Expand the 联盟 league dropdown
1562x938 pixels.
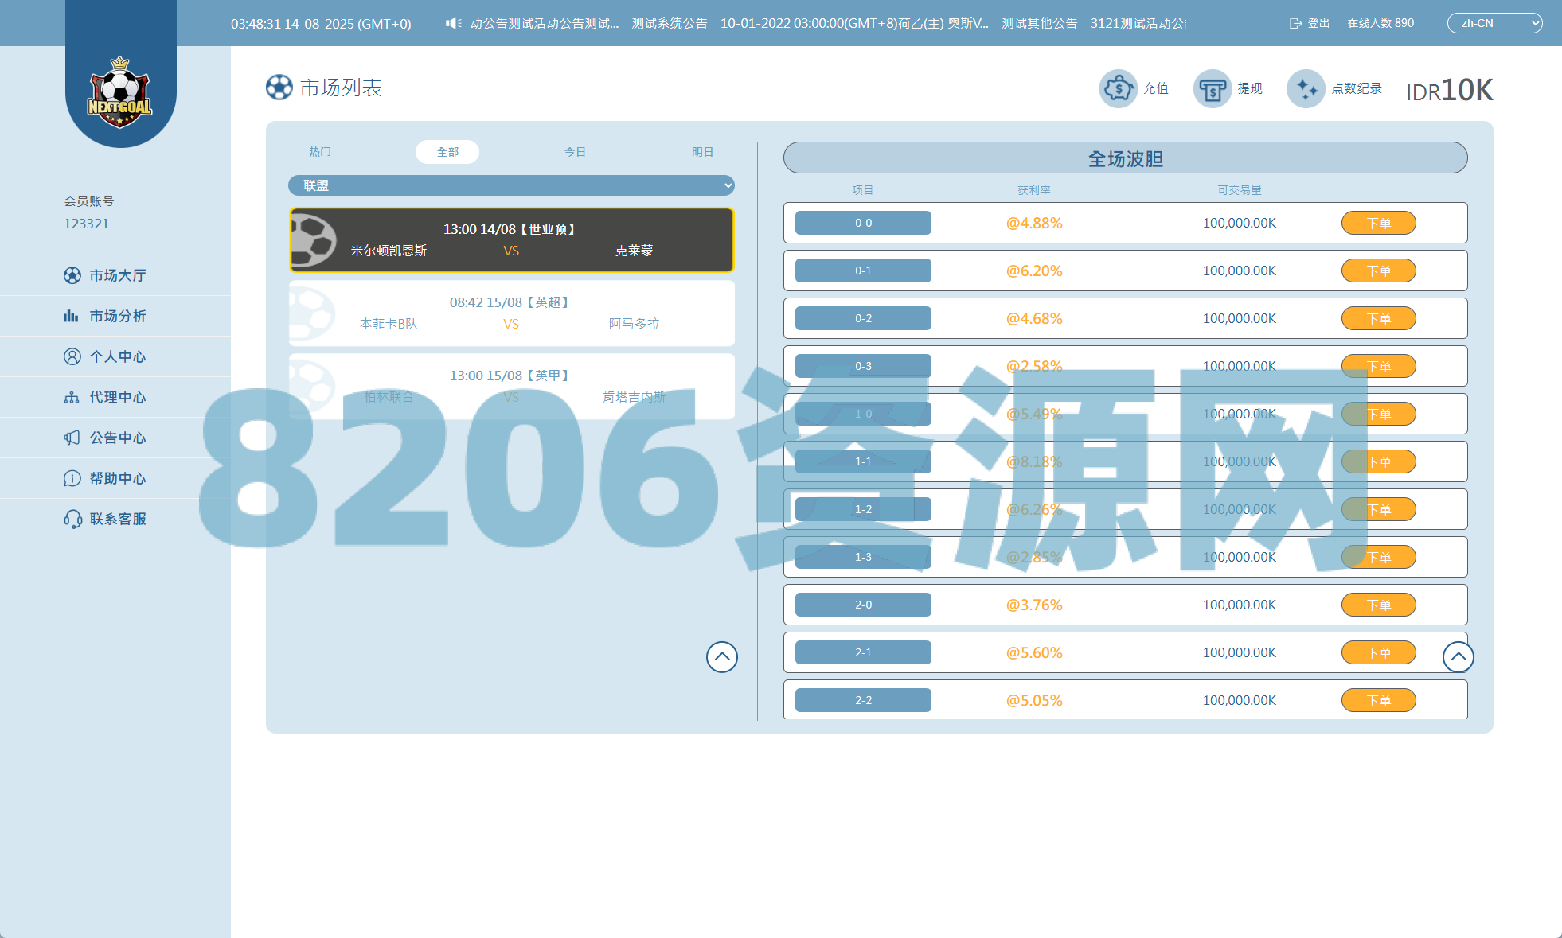pos(511,185)
